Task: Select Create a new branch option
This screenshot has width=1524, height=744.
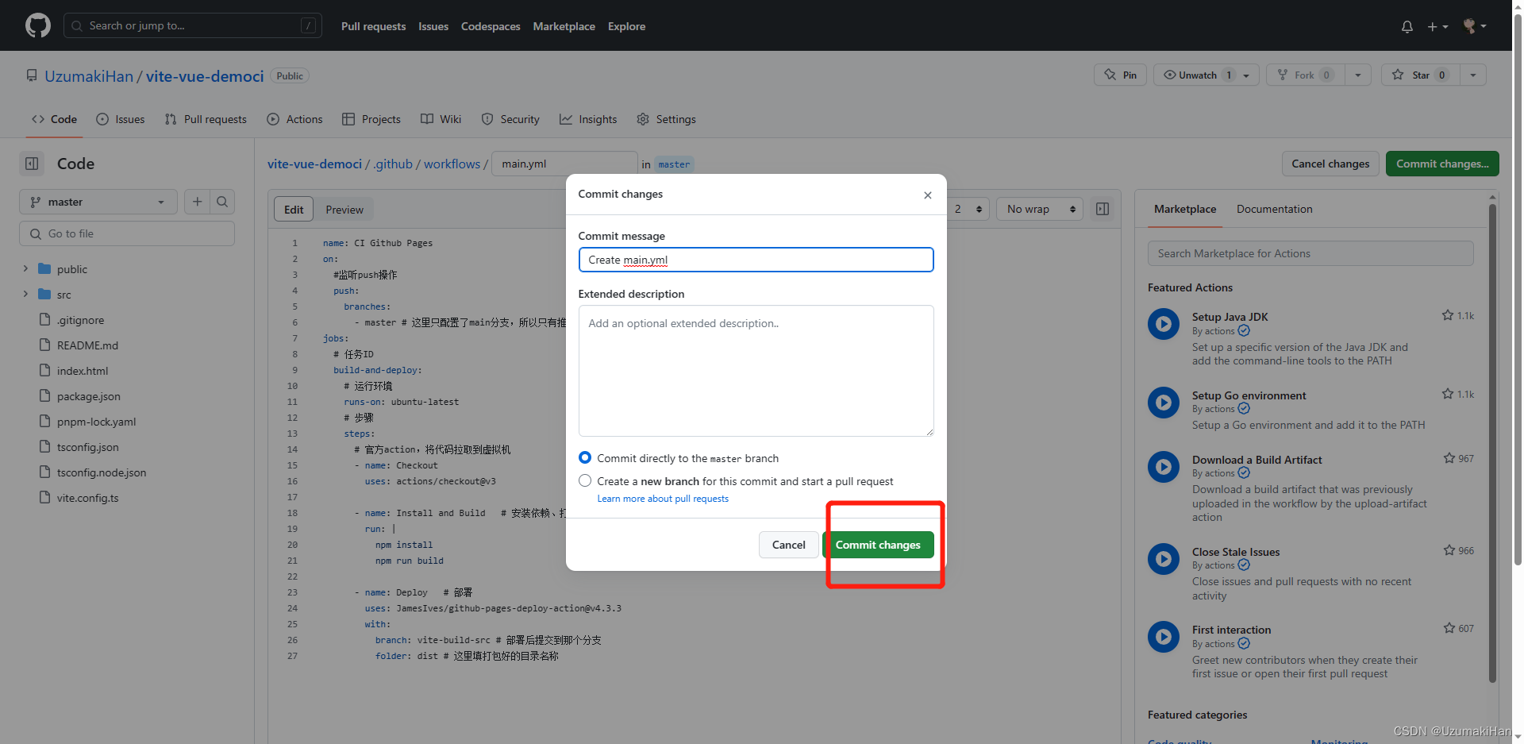Action: [x=585, y=480]
